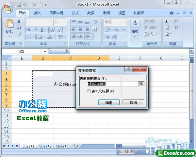Customize the Quick Access toolbar dropdown
This screenshot has width=196, height=157.
point(46,5)
